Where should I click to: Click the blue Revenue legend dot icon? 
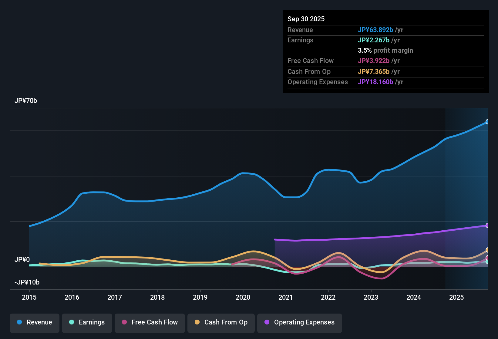pos(19,322)
